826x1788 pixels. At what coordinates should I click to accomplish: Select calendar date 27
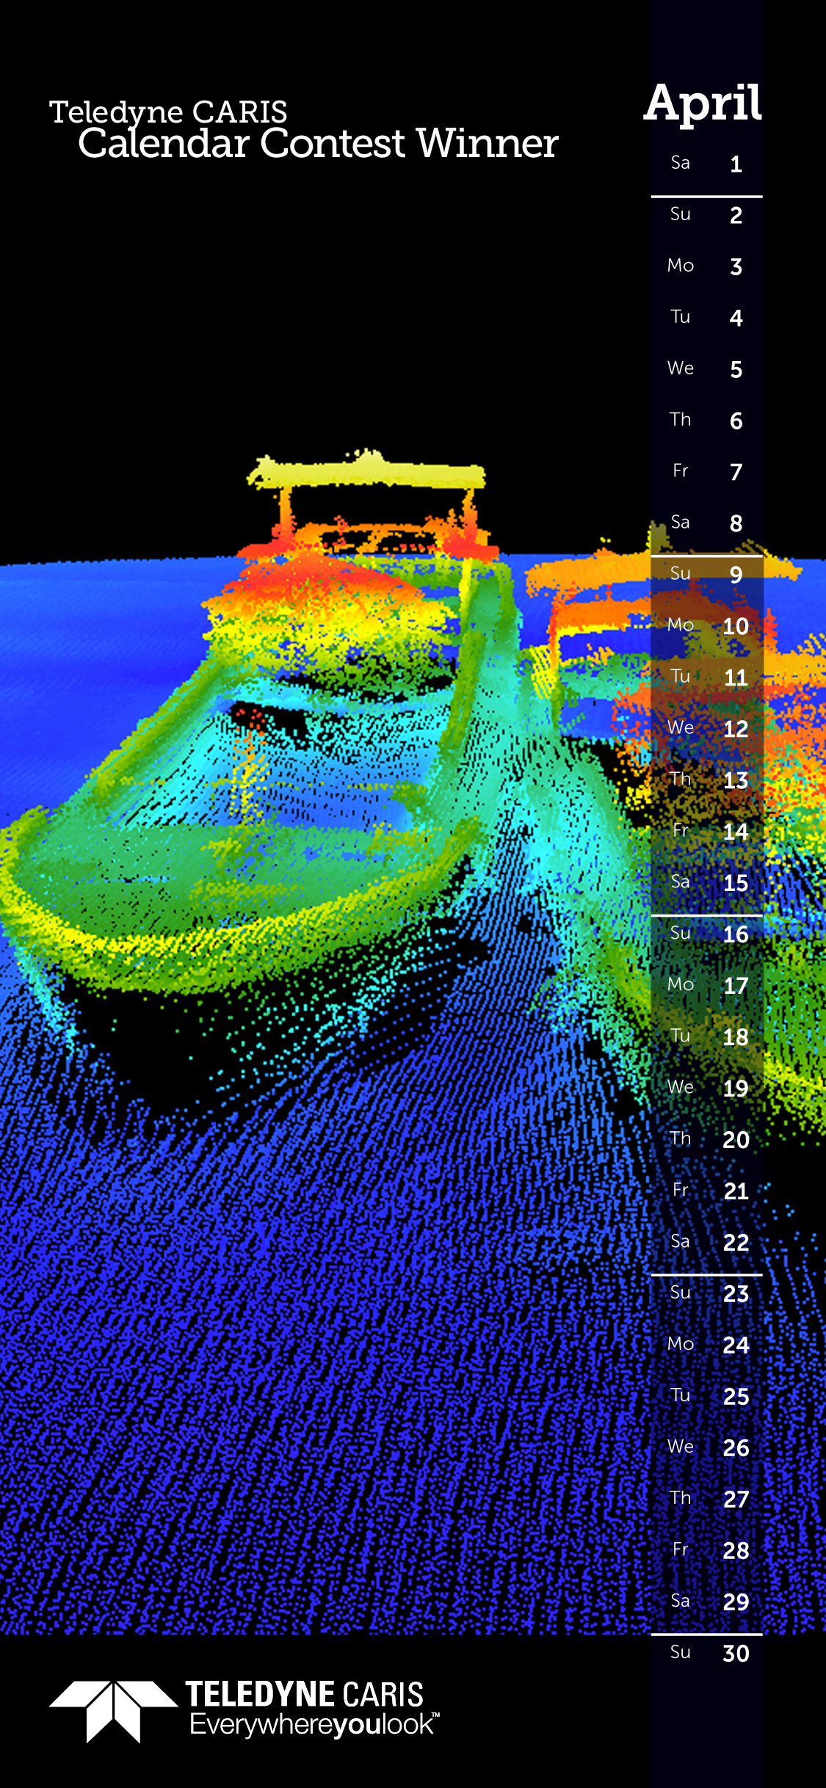click(736, 1500)
